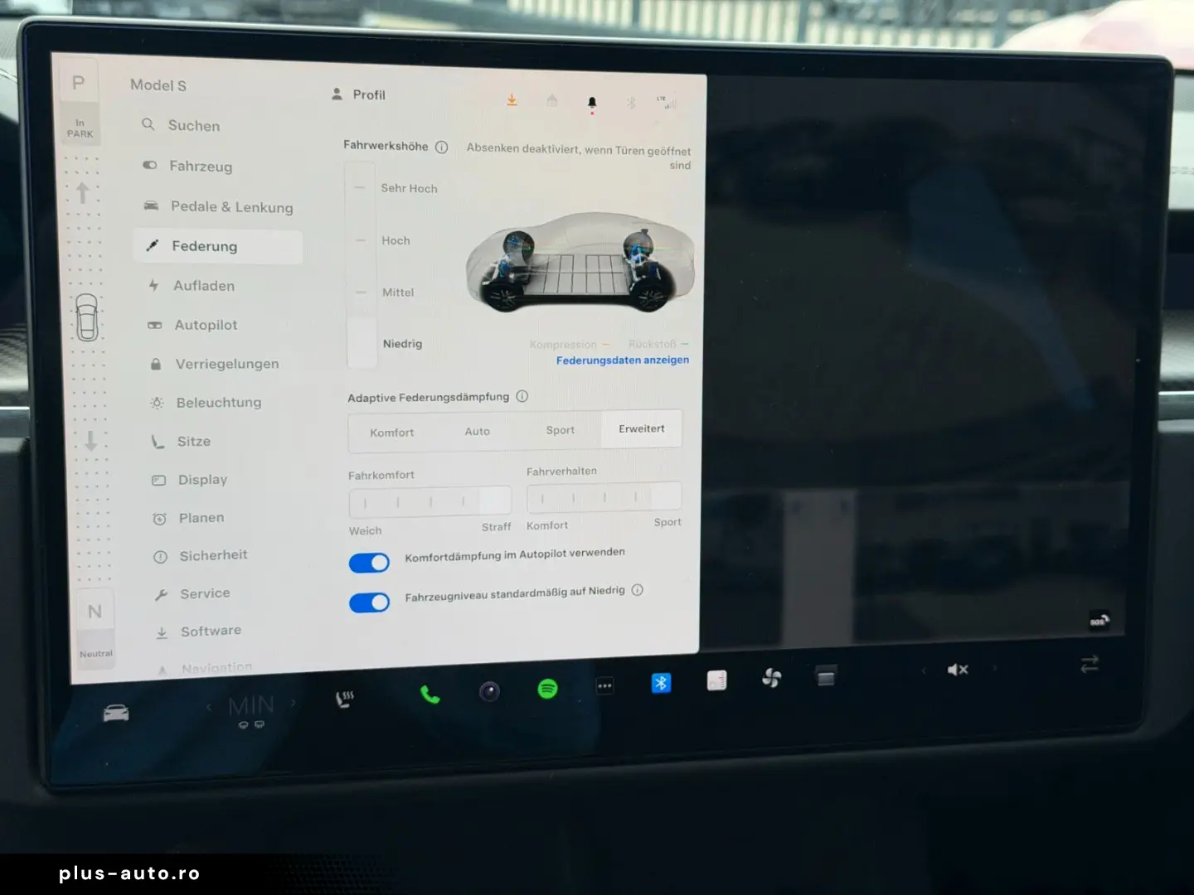This screenshot has width=1194, height=895.
Task: Open the fan climate icon
Action: pos(772,679)
